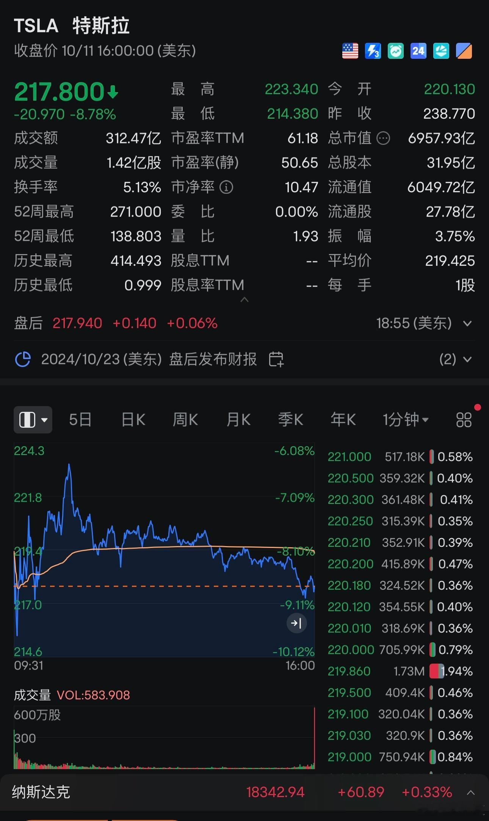Tap the earnings pie chart clock icon
This screenshot has width=489, height=821.
[x=22, y=359]
